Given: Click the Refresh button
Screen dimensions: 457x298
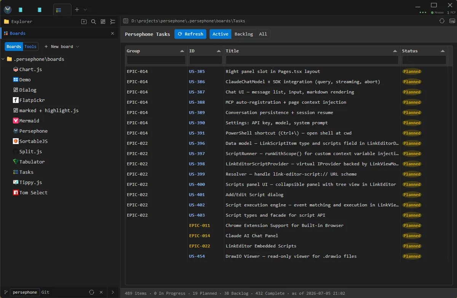Looking at the screenshot, I should pos(190,34).
